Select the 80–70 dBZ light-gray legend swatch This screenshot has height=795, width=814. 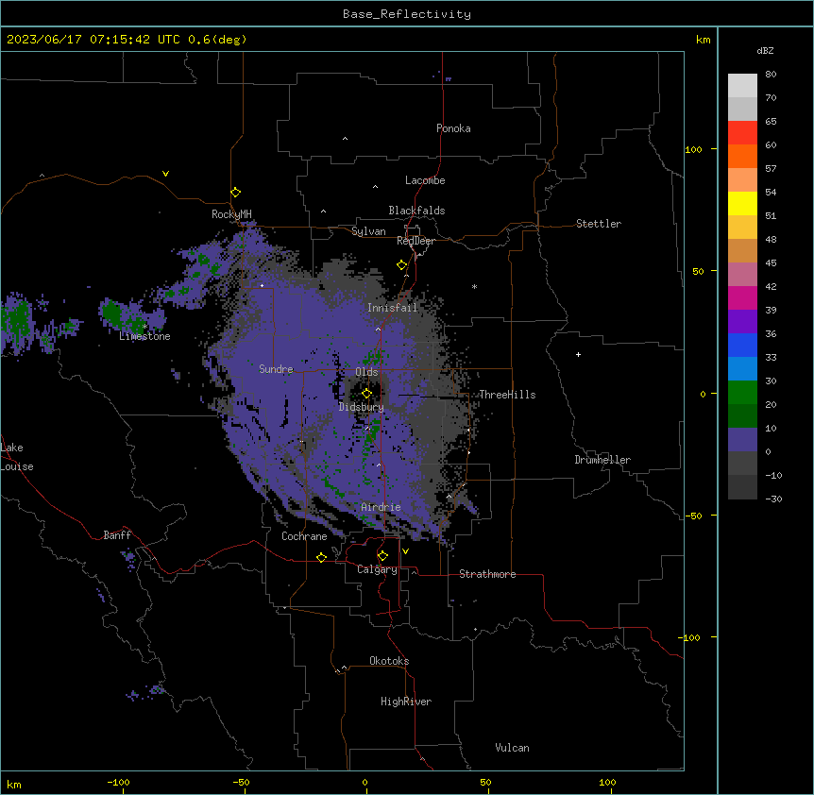click(x=742, y=86)
